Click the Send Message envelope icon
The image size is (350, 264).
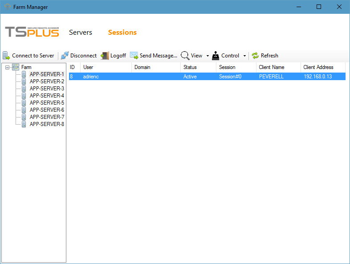click(134, 56)
